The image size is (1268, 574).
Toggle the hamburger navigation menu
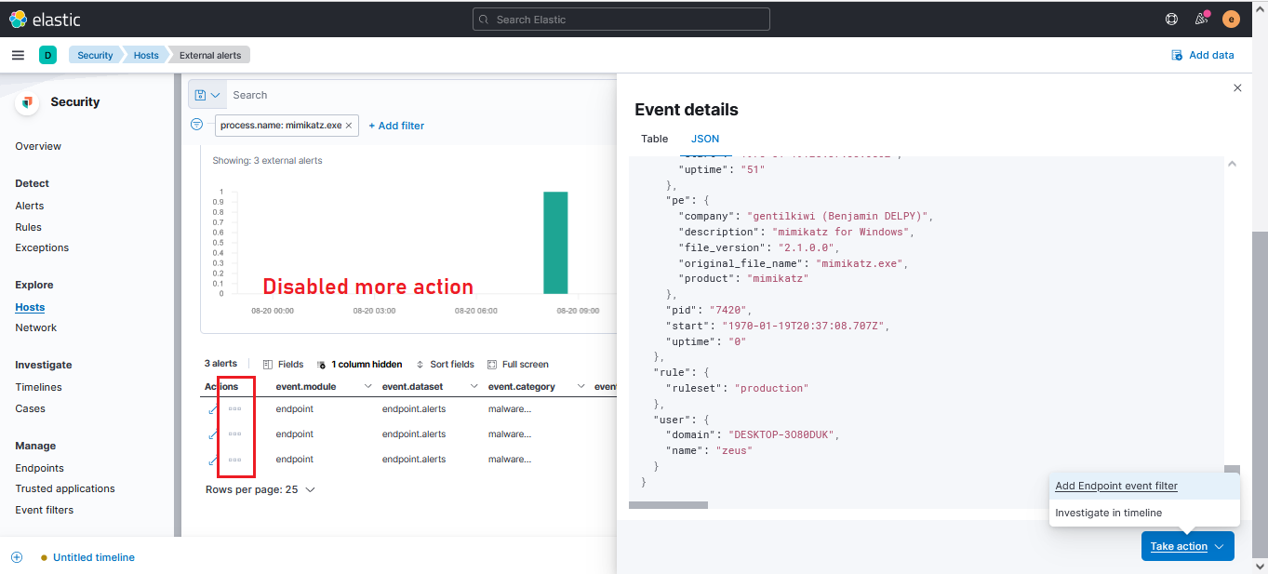[x=18, y=55]
